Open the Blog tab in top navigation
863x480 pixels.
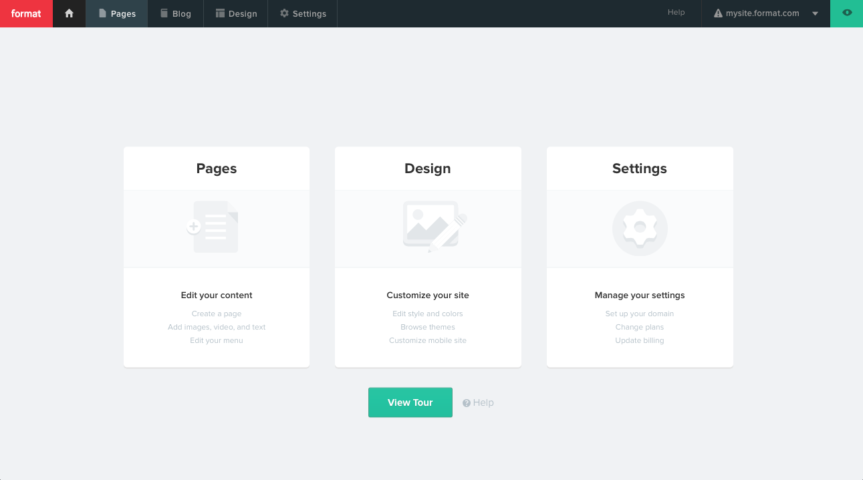[x=175, y=13]
